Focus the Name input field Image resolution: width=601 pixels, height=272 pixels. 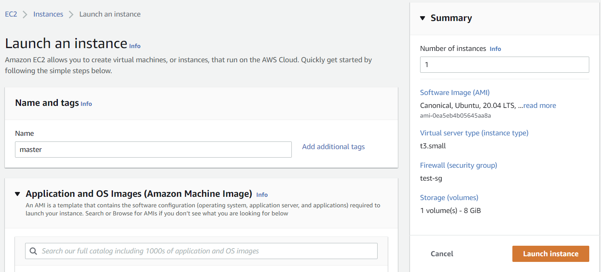pyautogui.click(x=153, y=150)
